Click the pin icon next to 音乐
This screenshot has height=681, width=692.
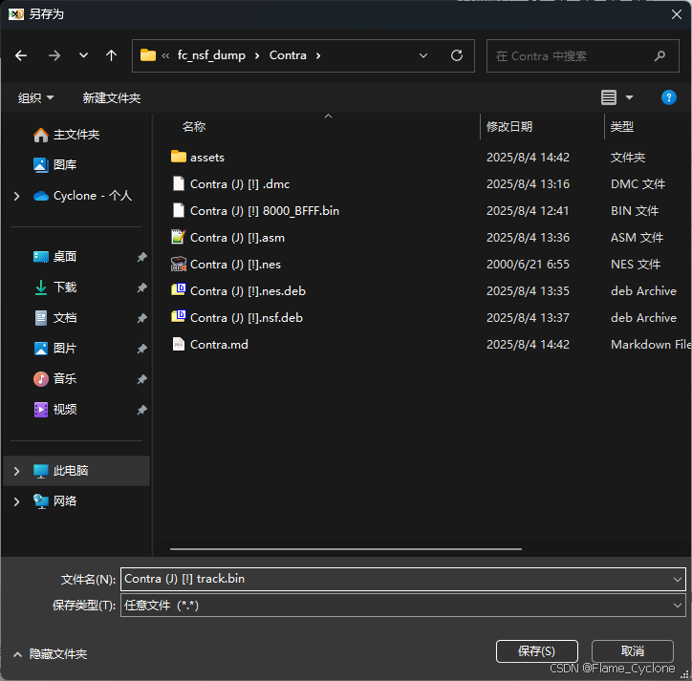(x=141, y=379)
